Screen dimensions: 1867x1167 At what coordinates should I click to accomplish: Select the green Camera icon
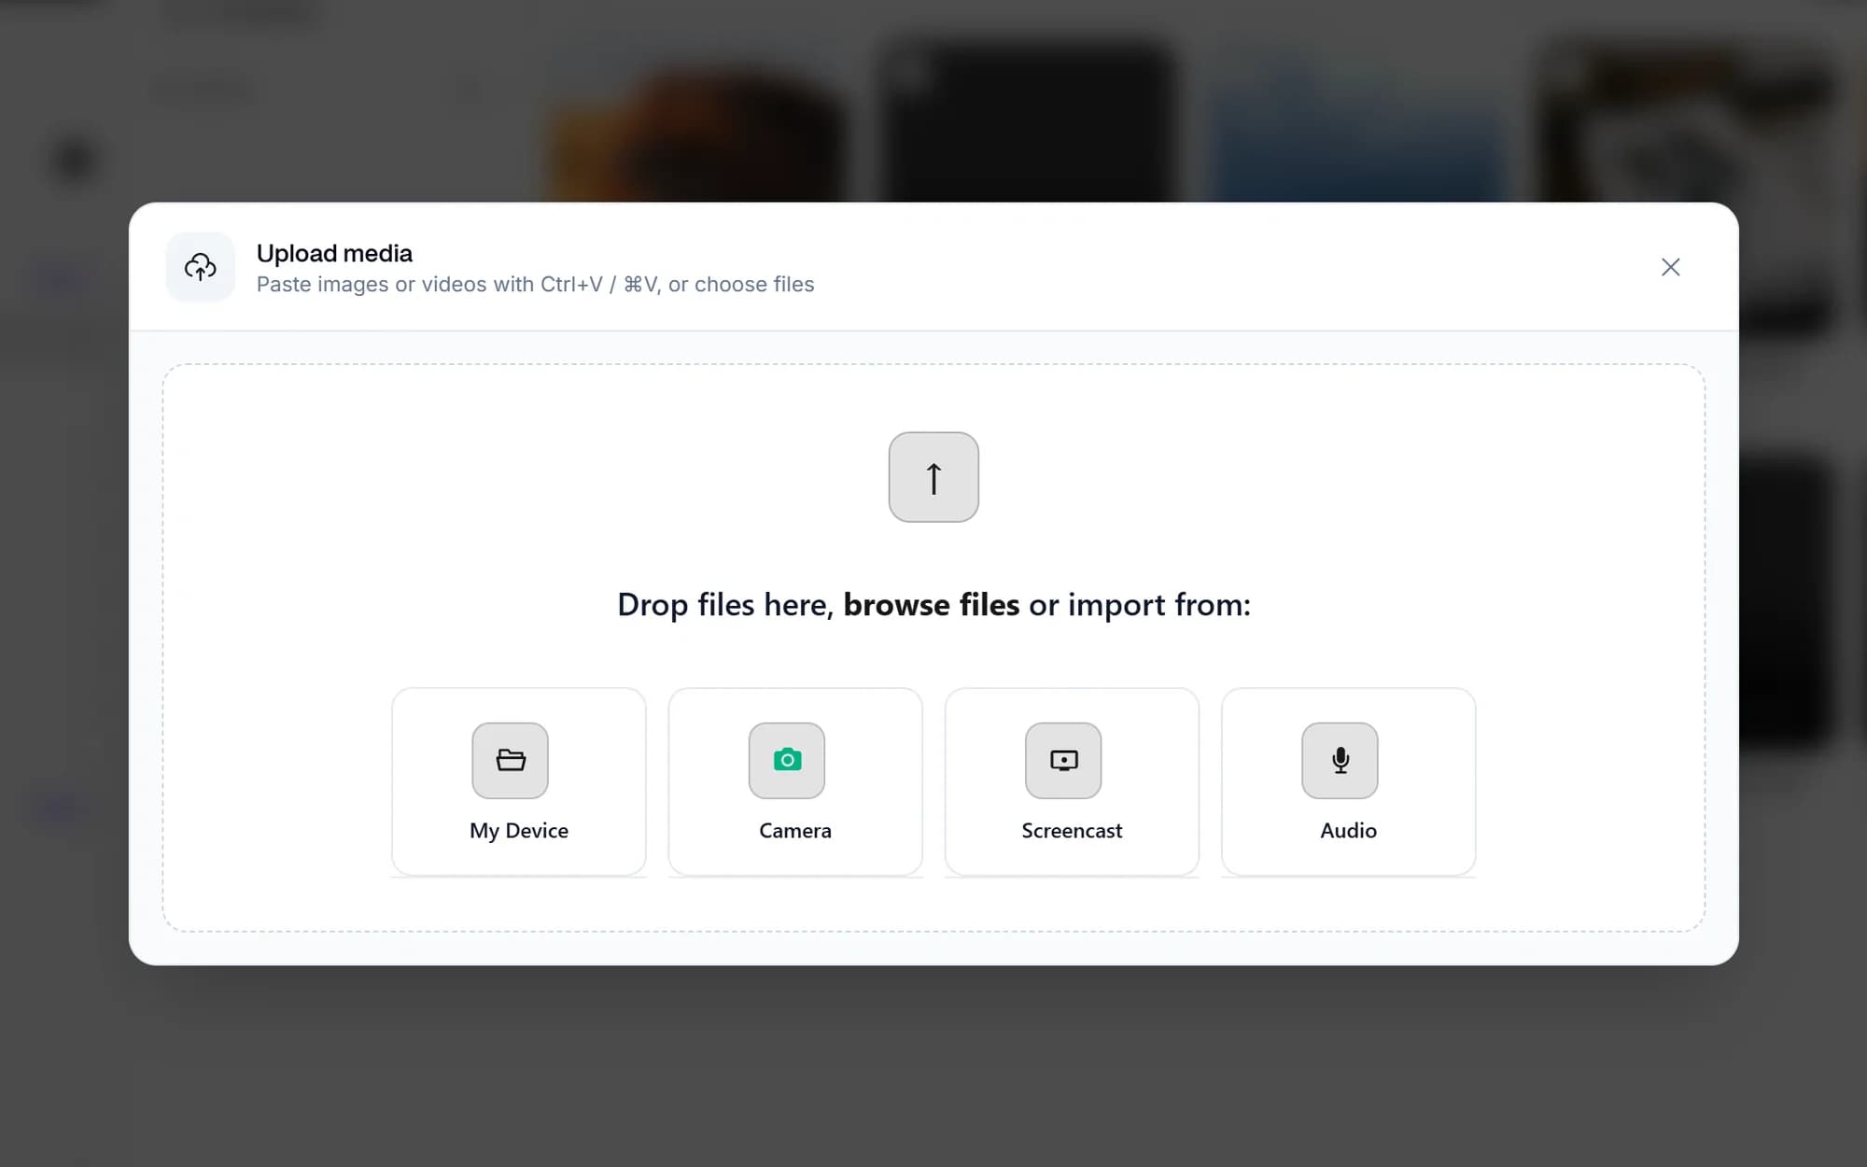[x=787, y=760]
